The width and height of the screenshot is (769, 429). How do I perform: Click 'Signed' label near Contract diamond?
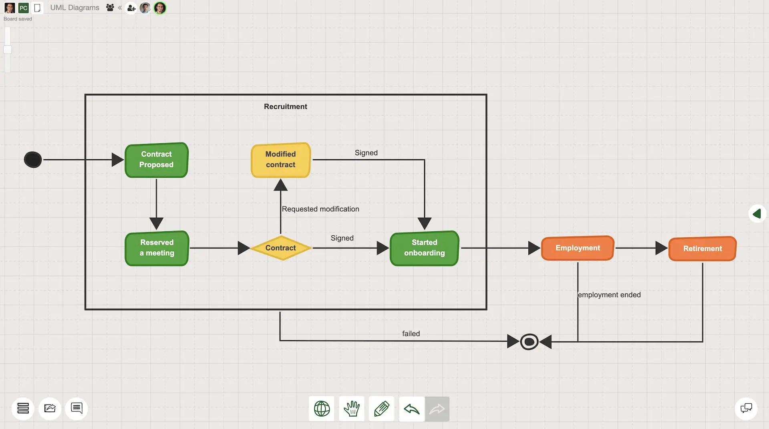pyautogui.click(x=342, y=238)
